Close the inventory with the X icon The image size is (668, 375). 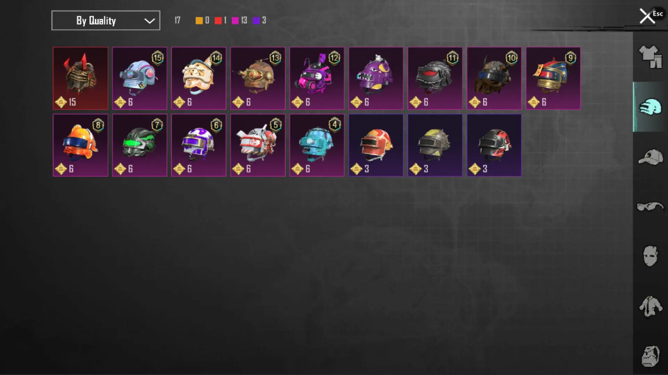tap(647, 16)
